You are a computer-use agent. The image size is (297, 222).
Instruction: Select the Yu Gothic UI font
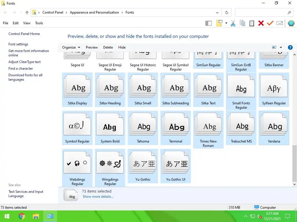tap(175, 166)
